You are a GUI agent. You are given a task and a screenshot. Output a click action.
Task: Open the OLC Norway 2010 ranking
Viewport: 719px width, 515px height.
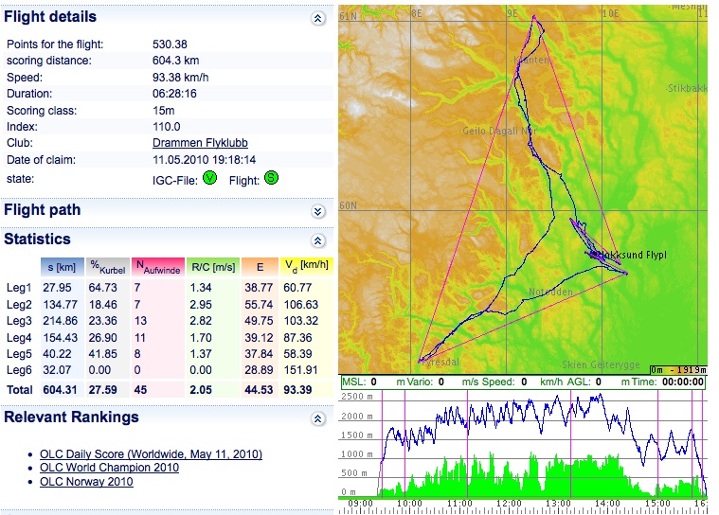click(x=86, y=482)
